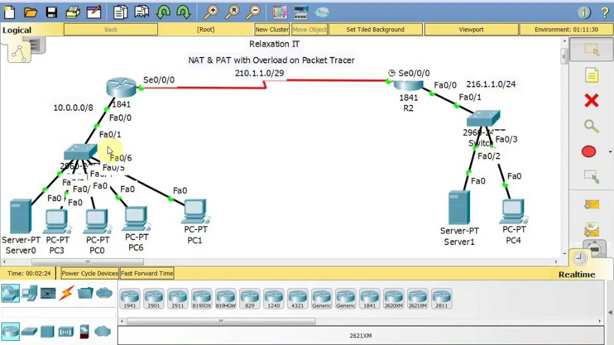Image resolution: width=614 pixels, height=345 pixels.
Task: Choose the Select tool in the right toolbar
Action: 591,49
